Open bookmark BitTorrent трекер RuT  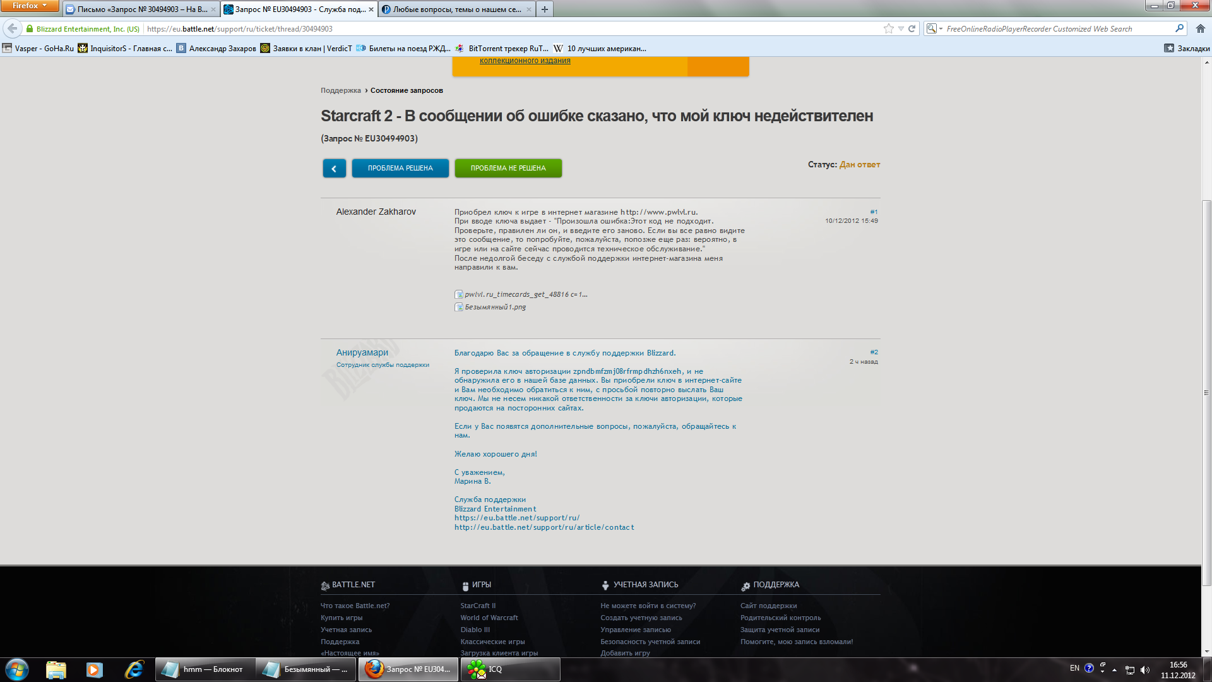pyautogui.click(x=502, y=48)
